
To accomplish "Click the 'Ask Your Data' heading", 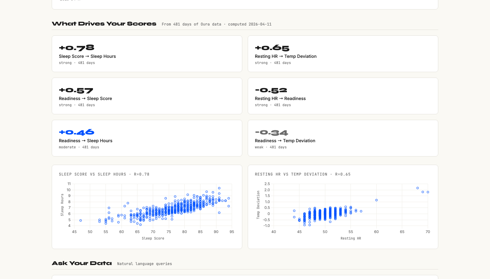I will pos(82,263).
